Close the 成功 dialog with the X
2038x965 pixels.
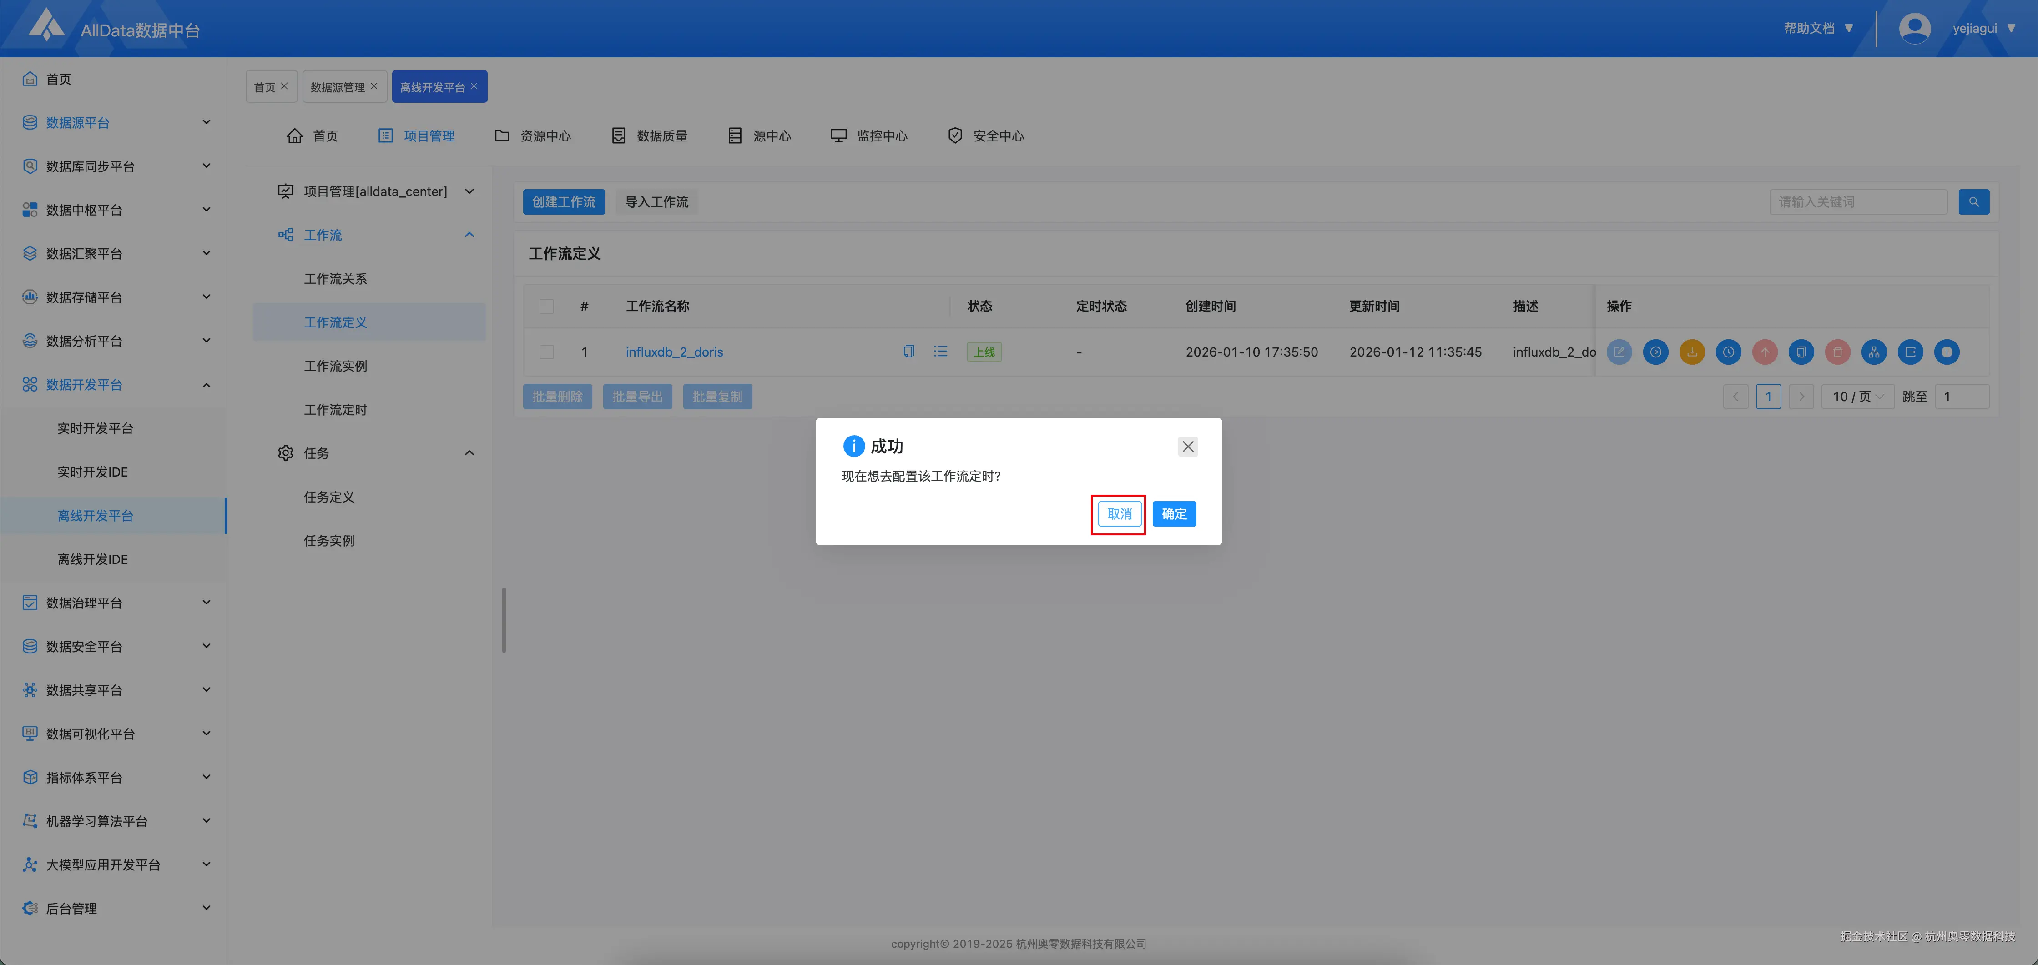point(1187,446)
